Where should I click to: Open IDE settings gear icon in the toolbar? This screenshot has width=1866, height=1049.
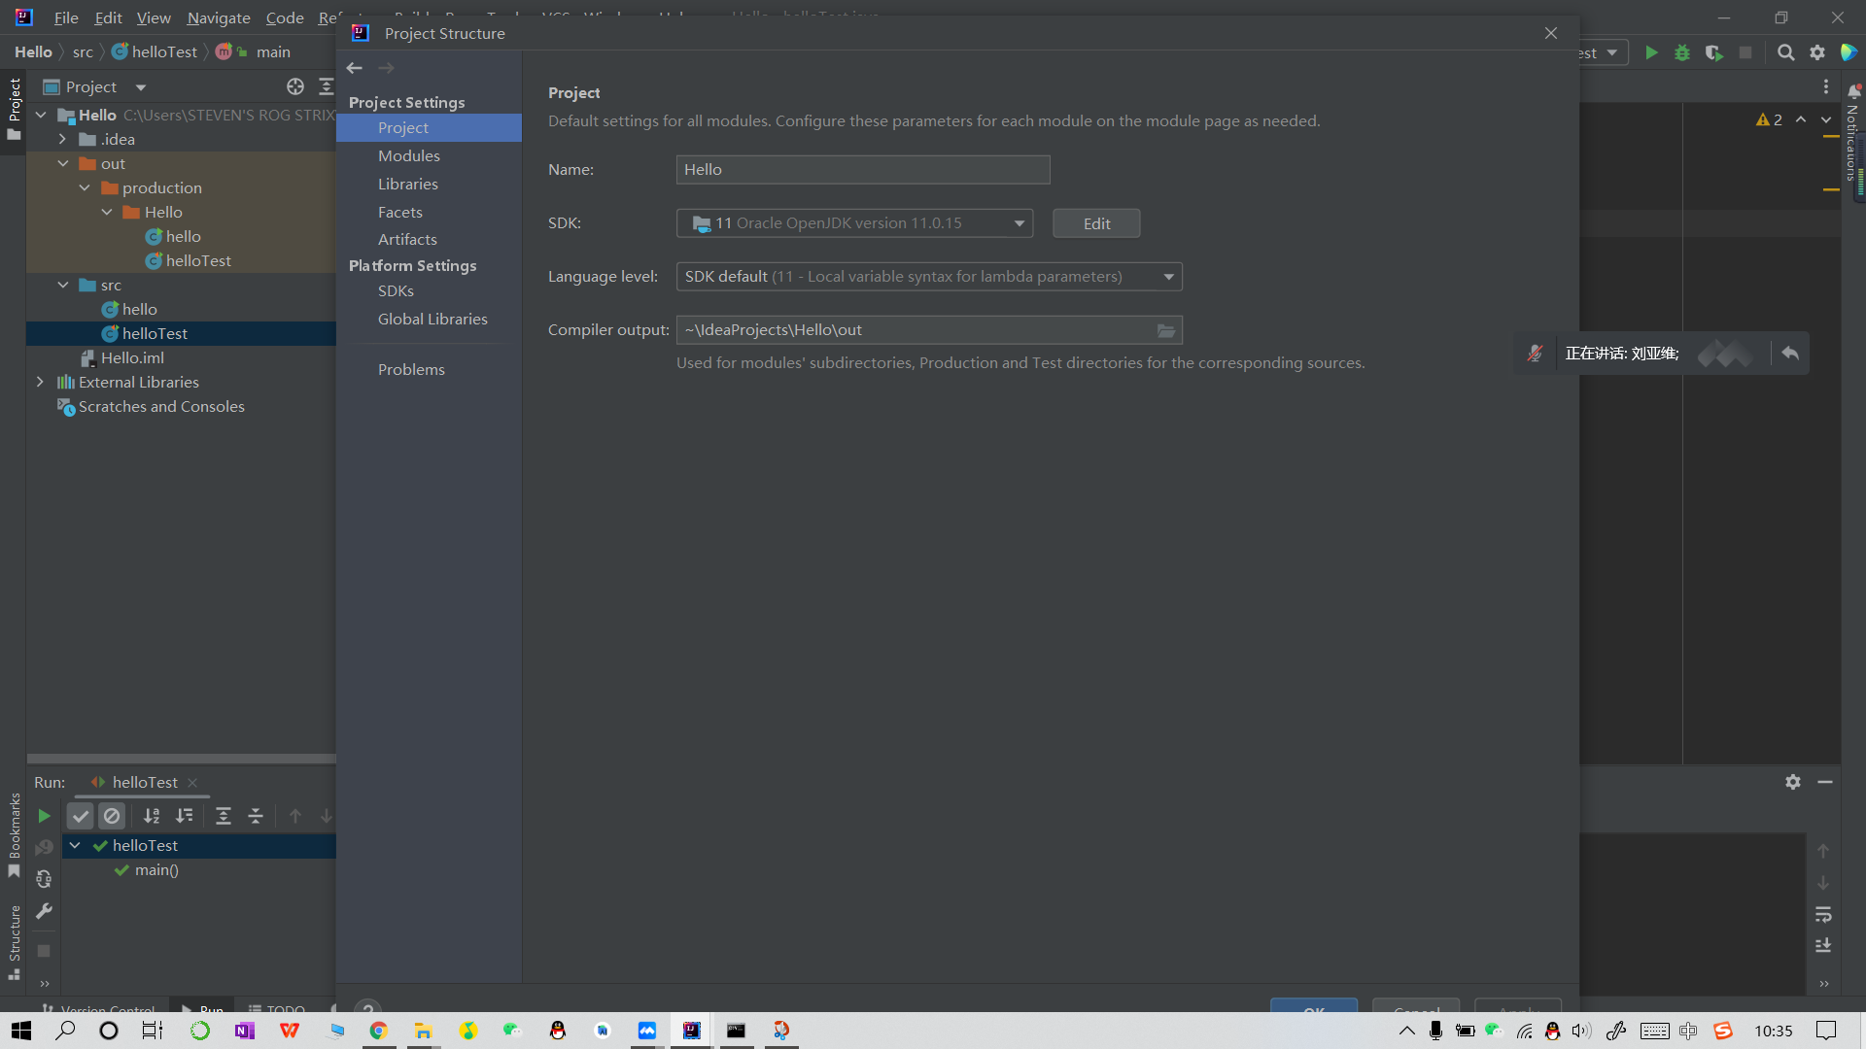(x=1817, y=52)
